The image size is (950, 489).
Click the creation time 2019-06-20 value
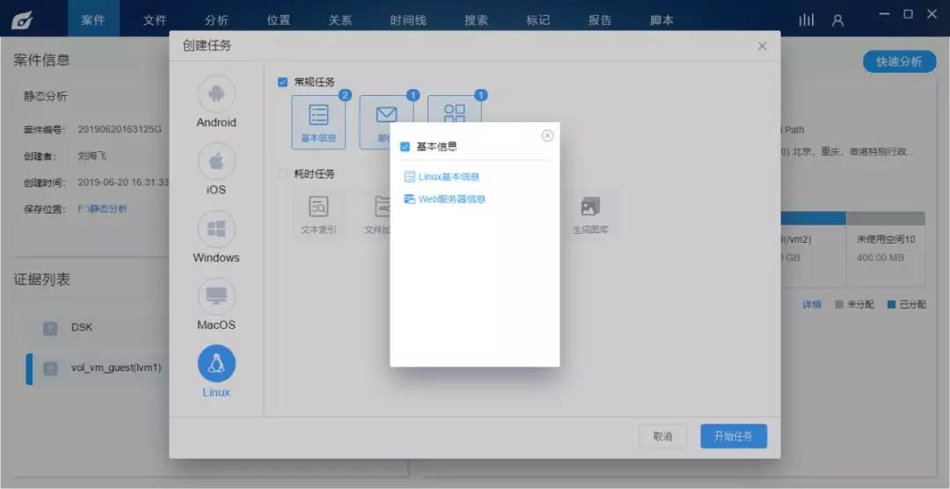pos(123,182)
